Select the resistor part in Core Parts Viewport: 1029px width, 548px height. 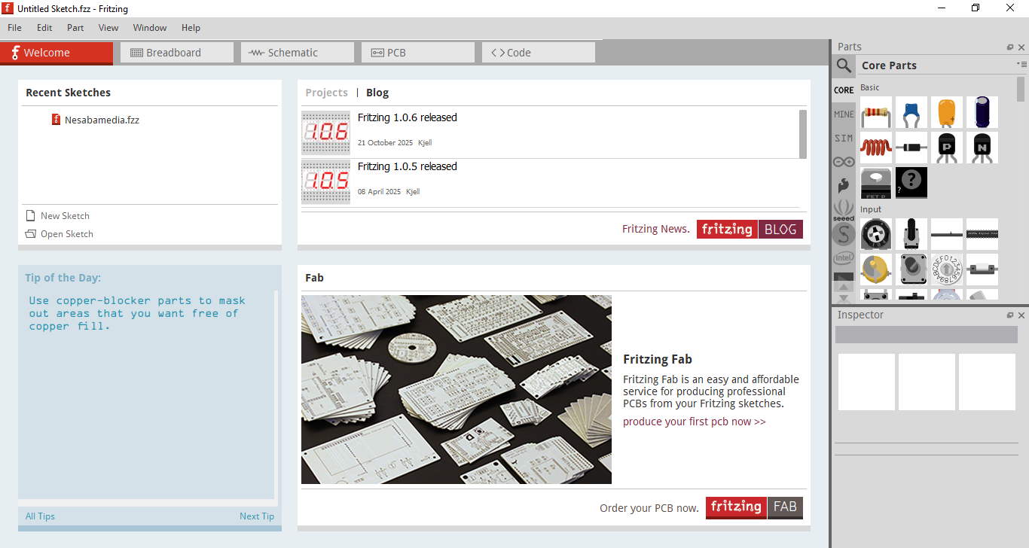coord(875,112)
